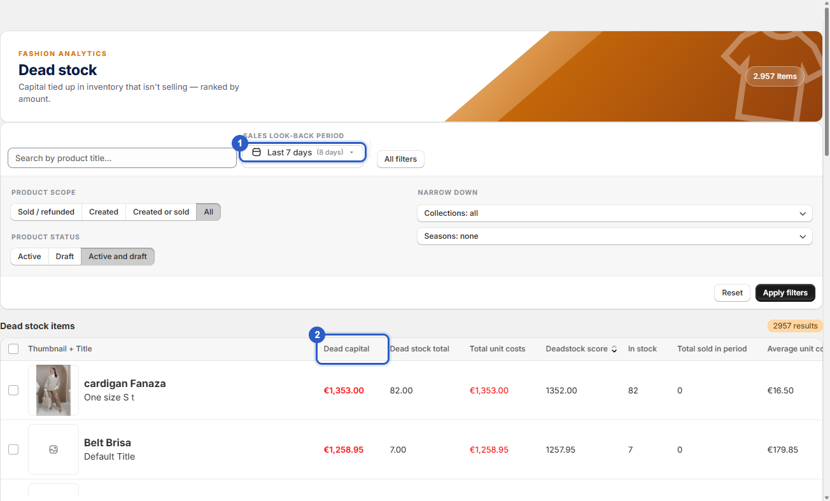830x501 pixels.
Task: Sort by In stock column header
Action: [642, 349]
